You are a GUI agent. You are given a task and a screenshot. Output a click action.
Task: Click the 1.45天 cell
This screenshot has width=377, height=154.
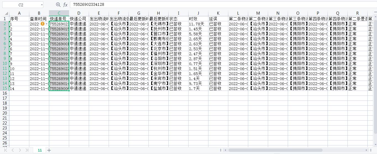(x=198, y=29)
